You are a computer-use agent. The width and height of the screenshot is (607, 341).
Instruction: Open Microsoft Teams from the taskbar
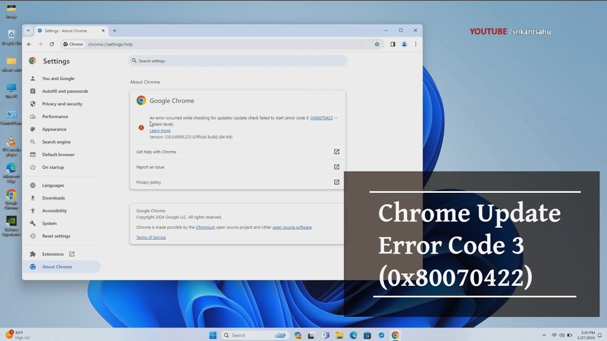326,335
